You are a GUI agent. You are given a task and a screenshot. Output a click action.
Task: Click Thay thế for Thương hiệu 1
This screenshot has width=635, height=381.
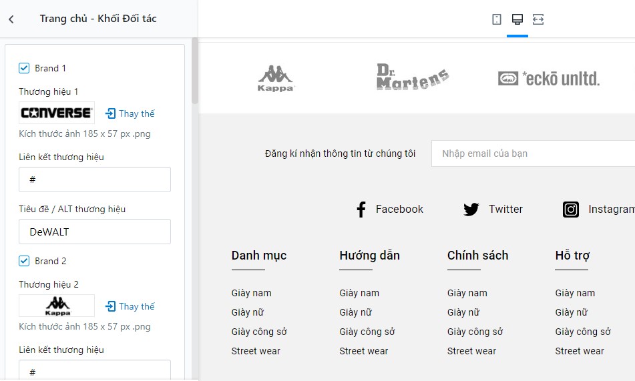[x=130, y=113]
